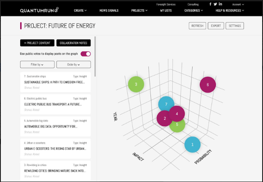The width and height of the screenshot is (263, 182).
Task: Open Foresight Services link
Action: tap(166, 4)
